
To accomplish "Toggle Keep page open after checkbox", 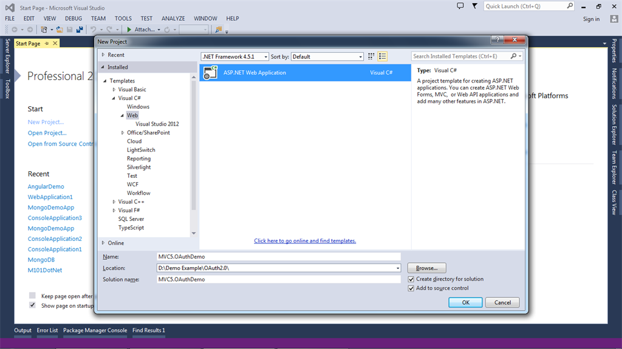I will tap(33, 296).
